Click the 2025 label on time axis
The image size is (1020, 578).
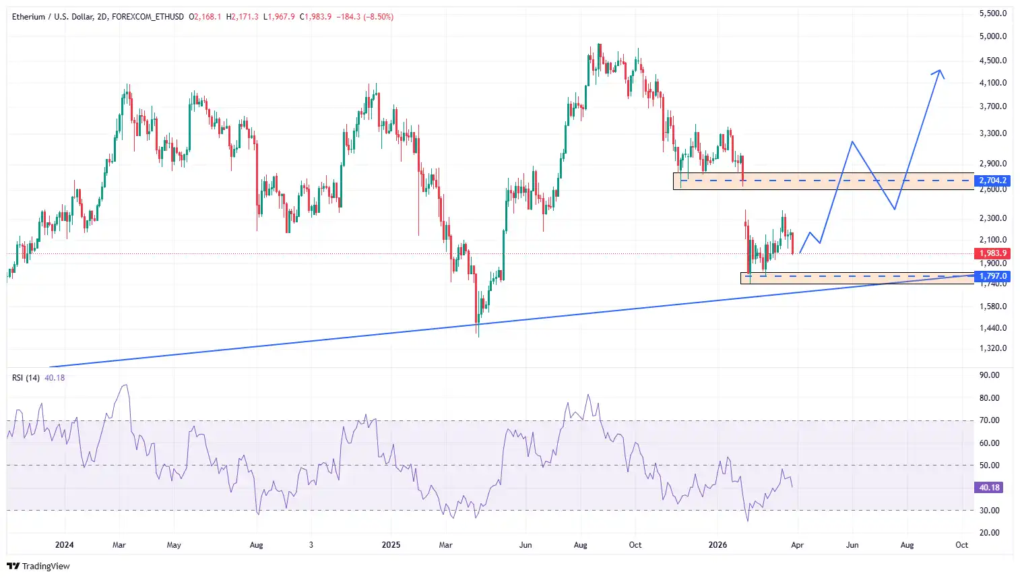click(391, 545)
